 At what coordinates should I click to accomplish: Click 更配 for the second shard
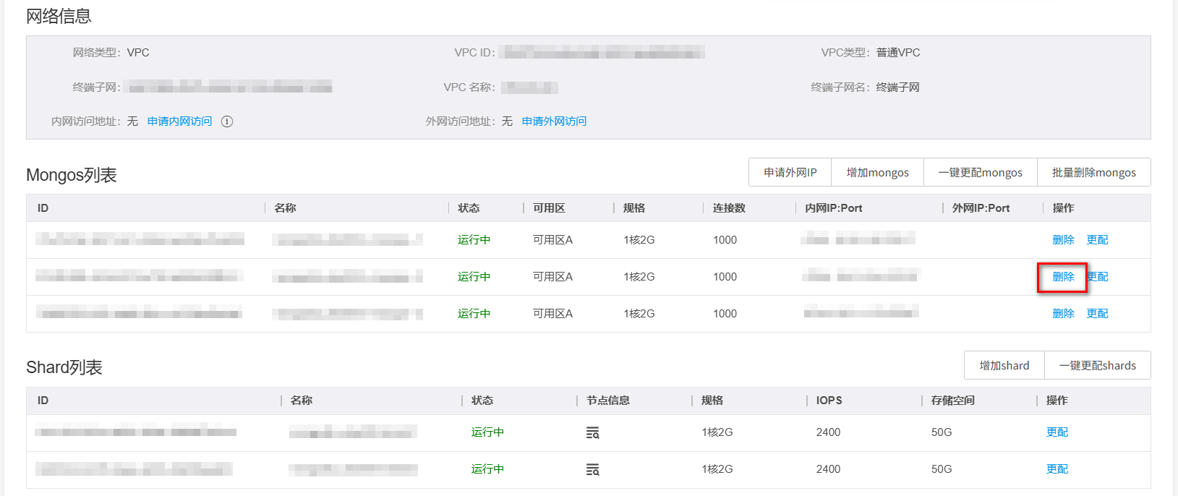coord(1057,469)
